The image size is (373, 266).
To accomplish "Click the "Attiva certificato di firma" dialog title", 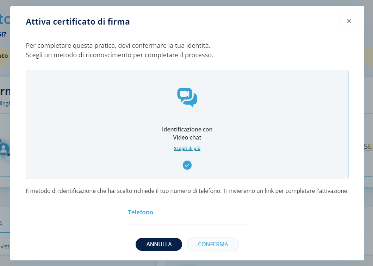I will click(78, 22).
